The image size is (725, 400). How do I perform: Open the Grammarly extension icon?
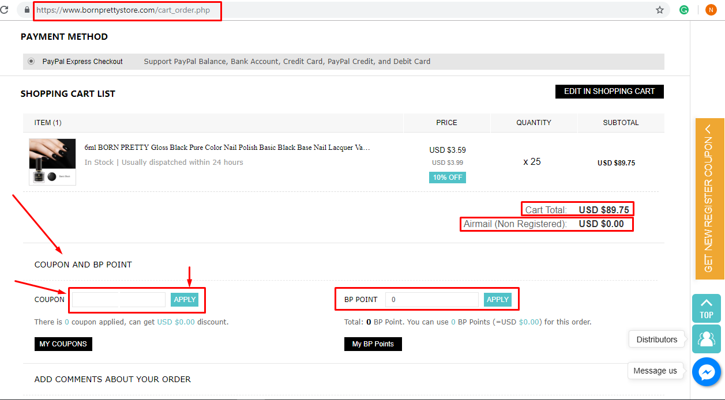coord(684,10)
